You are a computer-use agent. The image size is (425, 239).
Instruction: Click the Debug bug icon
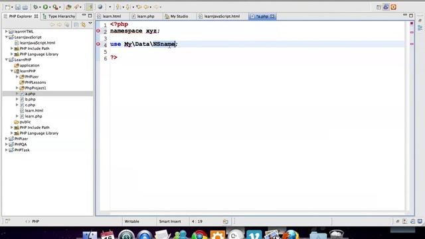(35, 7)
